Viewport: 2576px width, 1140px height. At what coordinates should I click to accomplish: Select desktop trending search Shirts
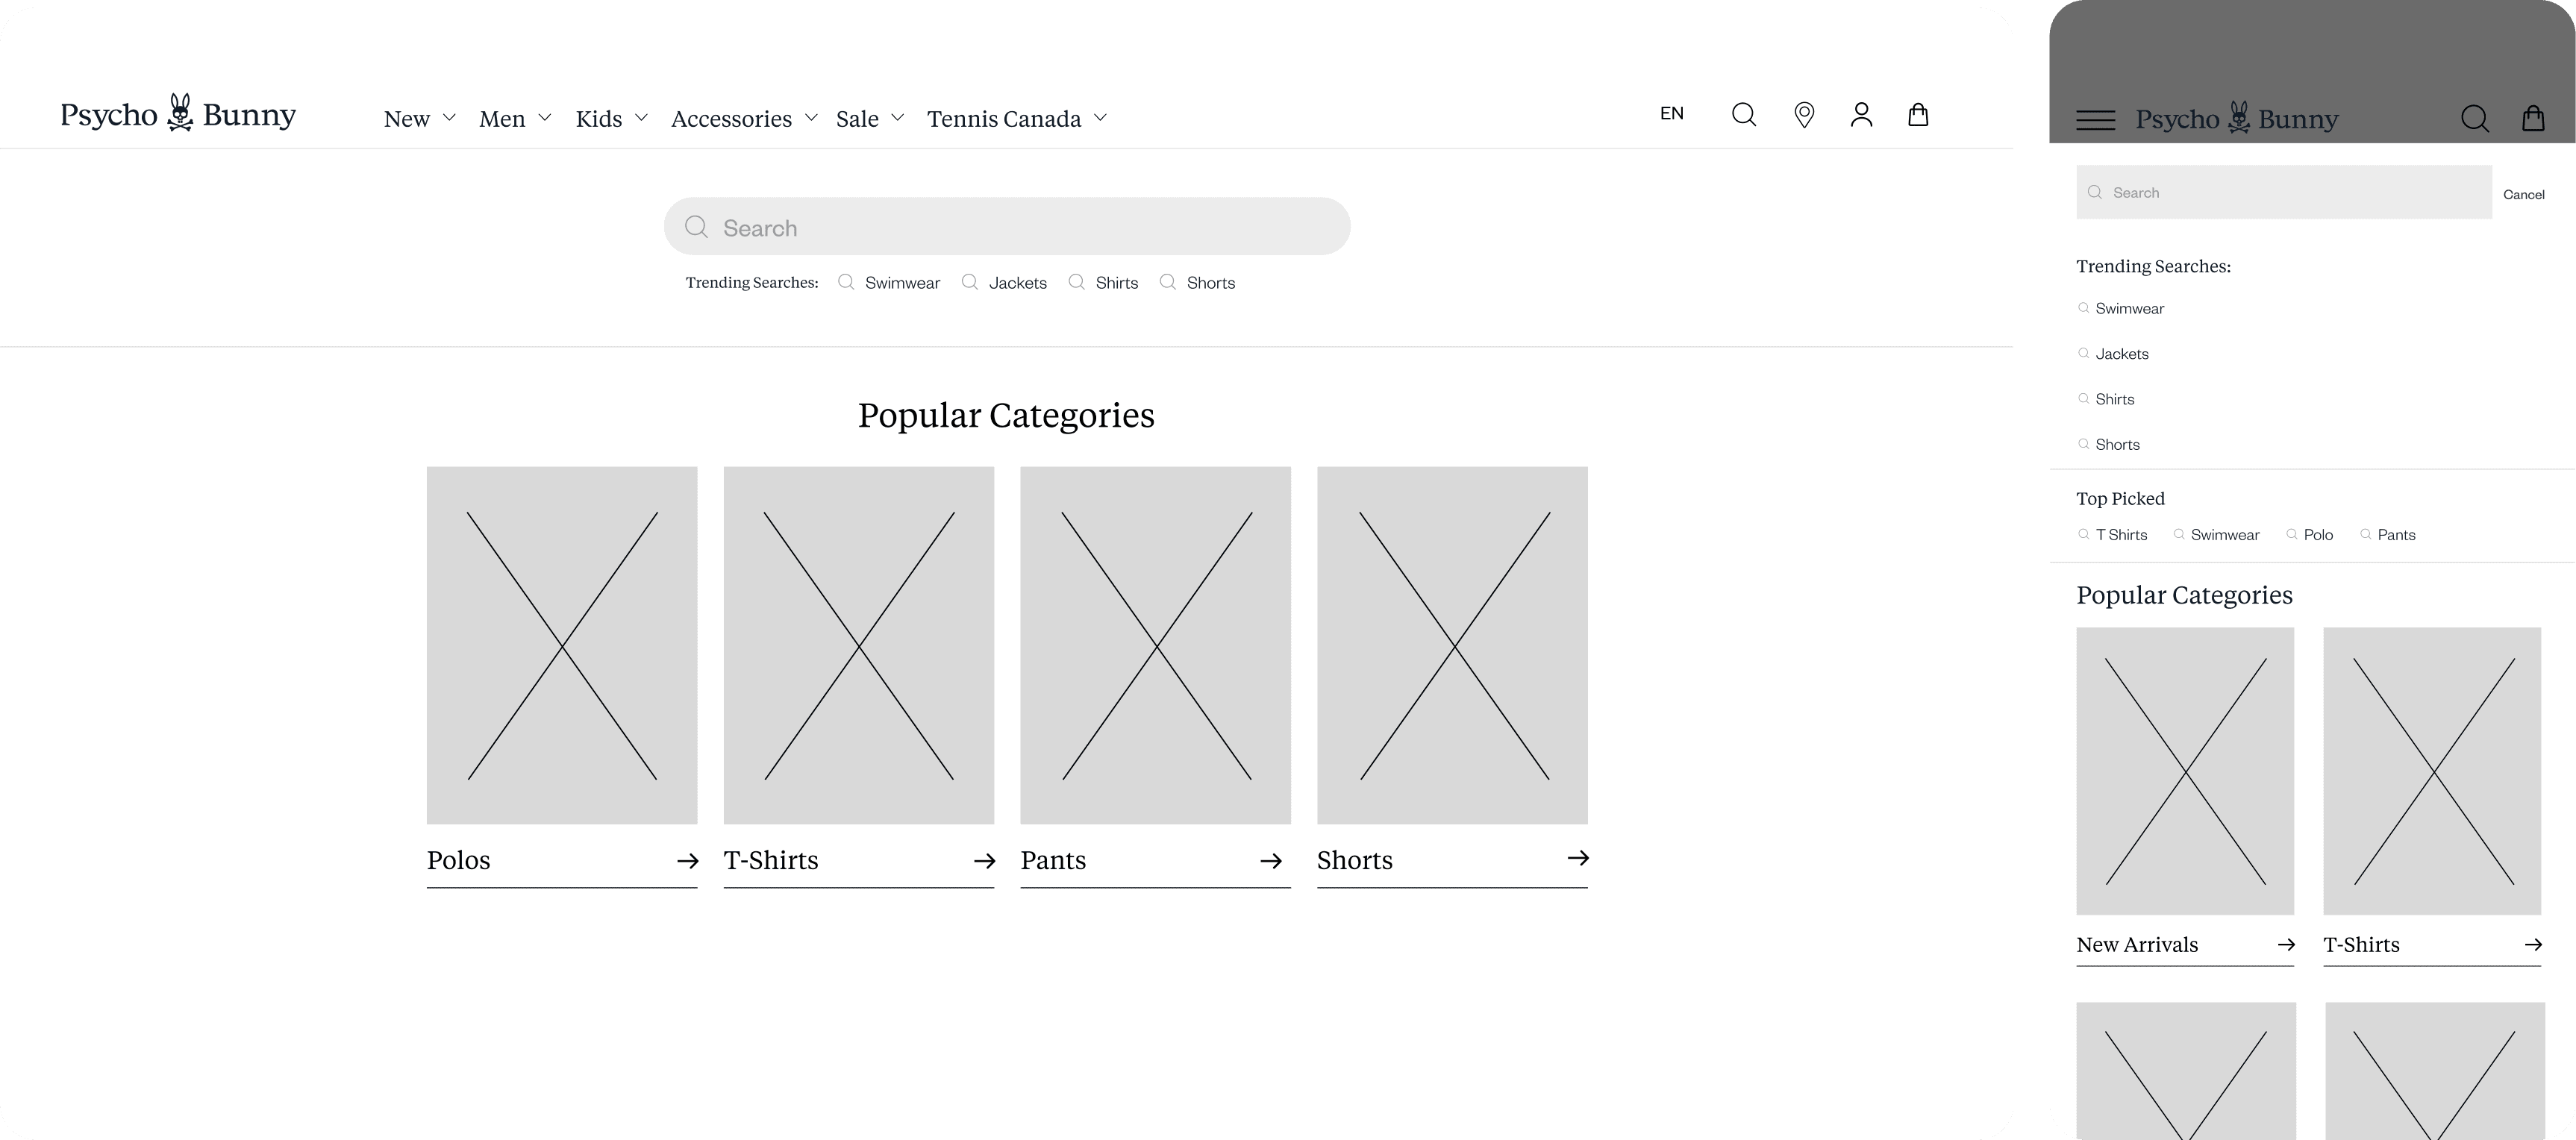(1116, 283)
